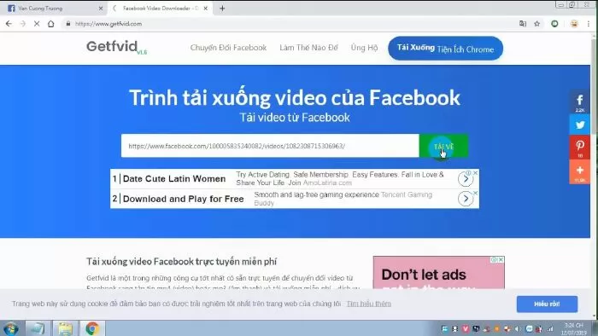Open the browser home page icon
The height and width of the screenshot is (336, 598).
pyautogui.click(x=50, y=24)
